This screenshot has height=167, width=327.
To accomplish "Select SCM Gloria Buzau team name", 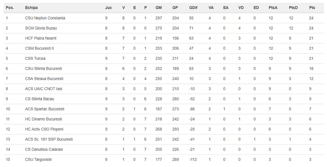I will [41, 28].
